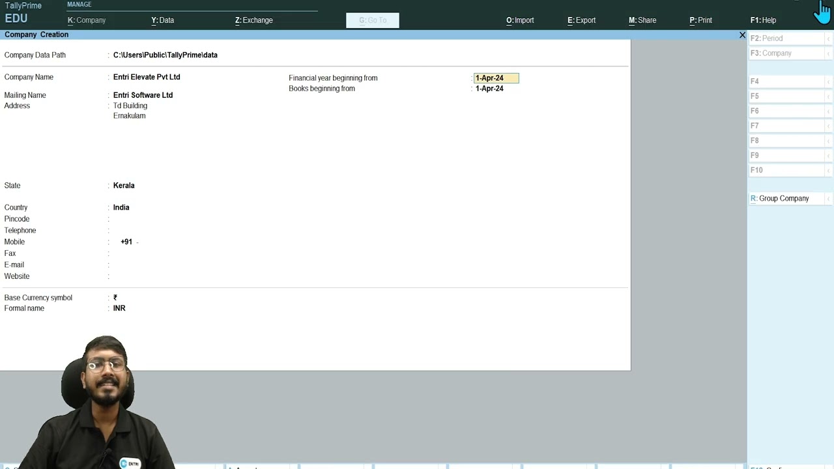834x469 pixels.
Task: Select the State value Kerala
Action: tap(124, 186)
